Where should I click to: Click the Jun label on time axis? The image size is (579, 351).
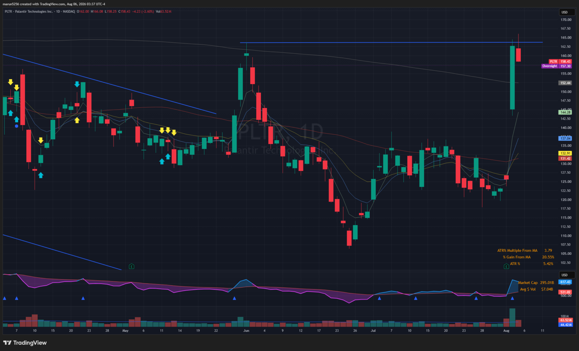point(246,331)
